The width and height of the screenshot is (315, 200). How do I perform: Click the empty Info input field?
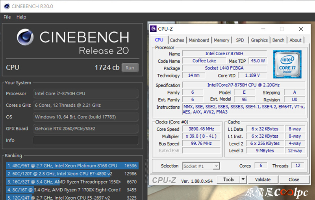pos(86,140)
